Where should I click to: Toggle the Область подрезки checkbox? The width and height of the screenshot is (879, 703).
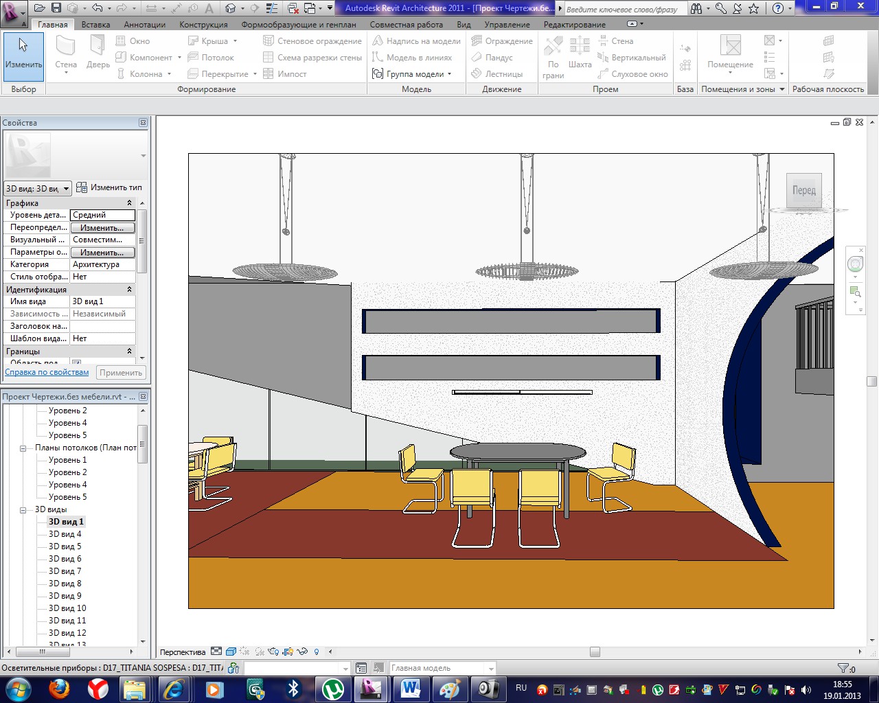(76, 362)
